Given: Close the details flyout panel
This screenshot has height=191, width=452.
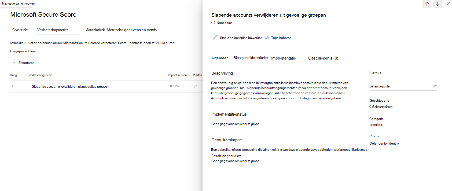Looking at the screenshot, I should [448, 4].
